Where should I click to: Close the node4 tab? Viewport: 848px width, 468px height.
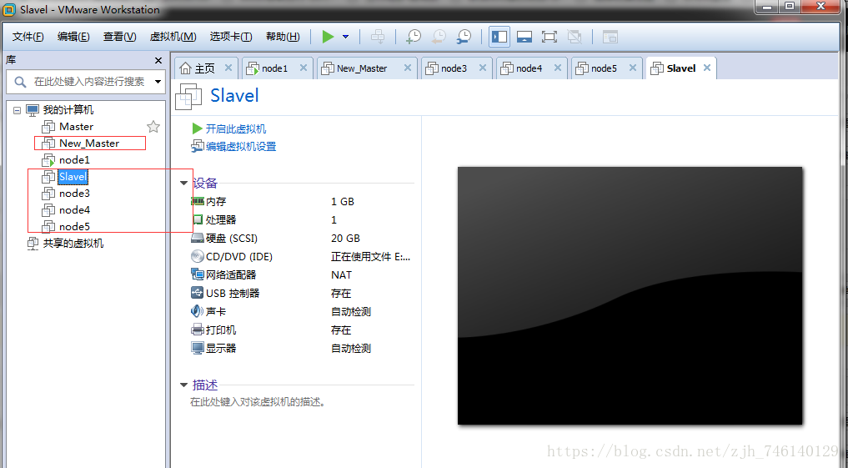pos(558,68)
